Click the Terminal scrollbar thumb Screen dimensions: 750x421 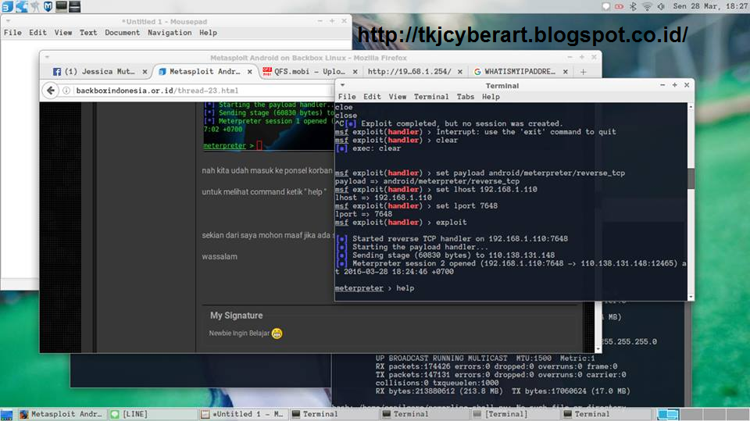(691, 178)
